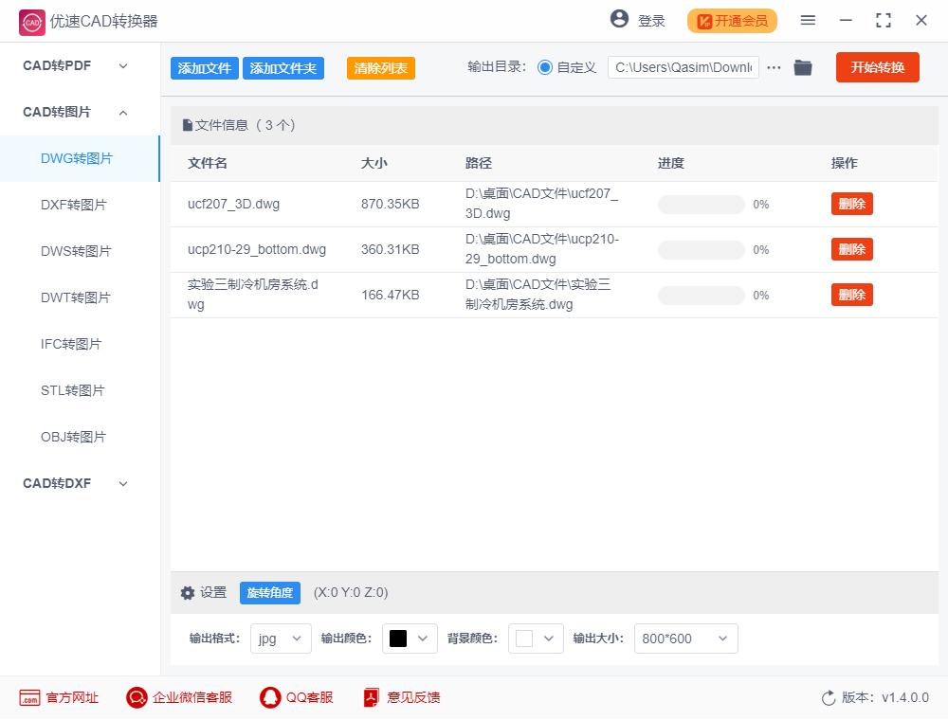Open 意见反馈 feedback via footer icon
This screenshot has height=720, width=948.
click(370, 697)
